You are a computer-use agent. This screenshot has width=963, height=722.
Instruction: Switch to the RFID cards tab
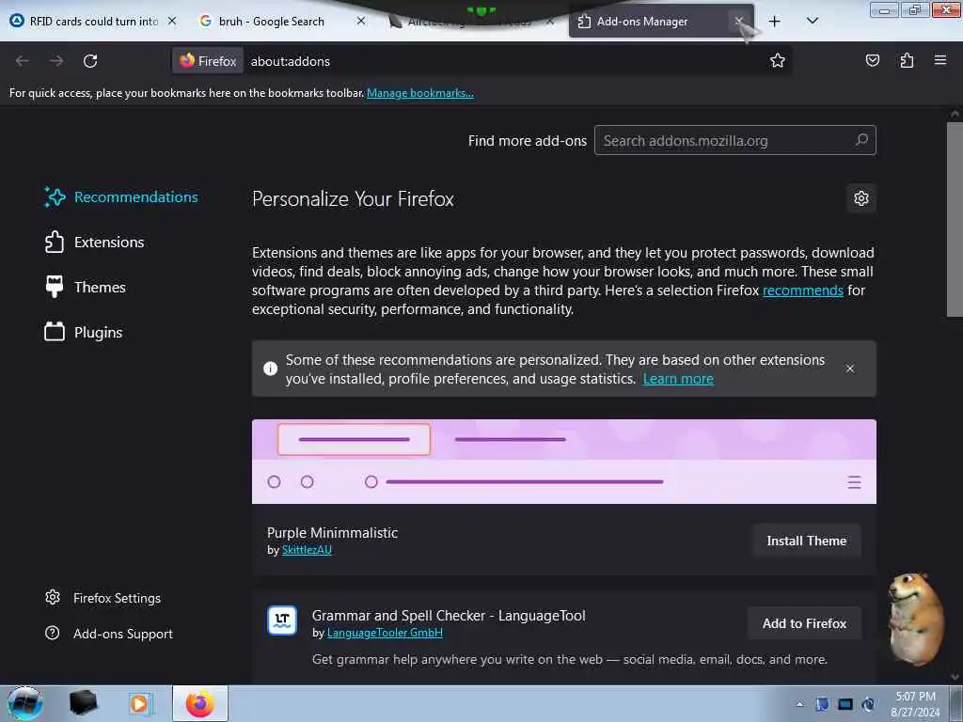point(93,22)
